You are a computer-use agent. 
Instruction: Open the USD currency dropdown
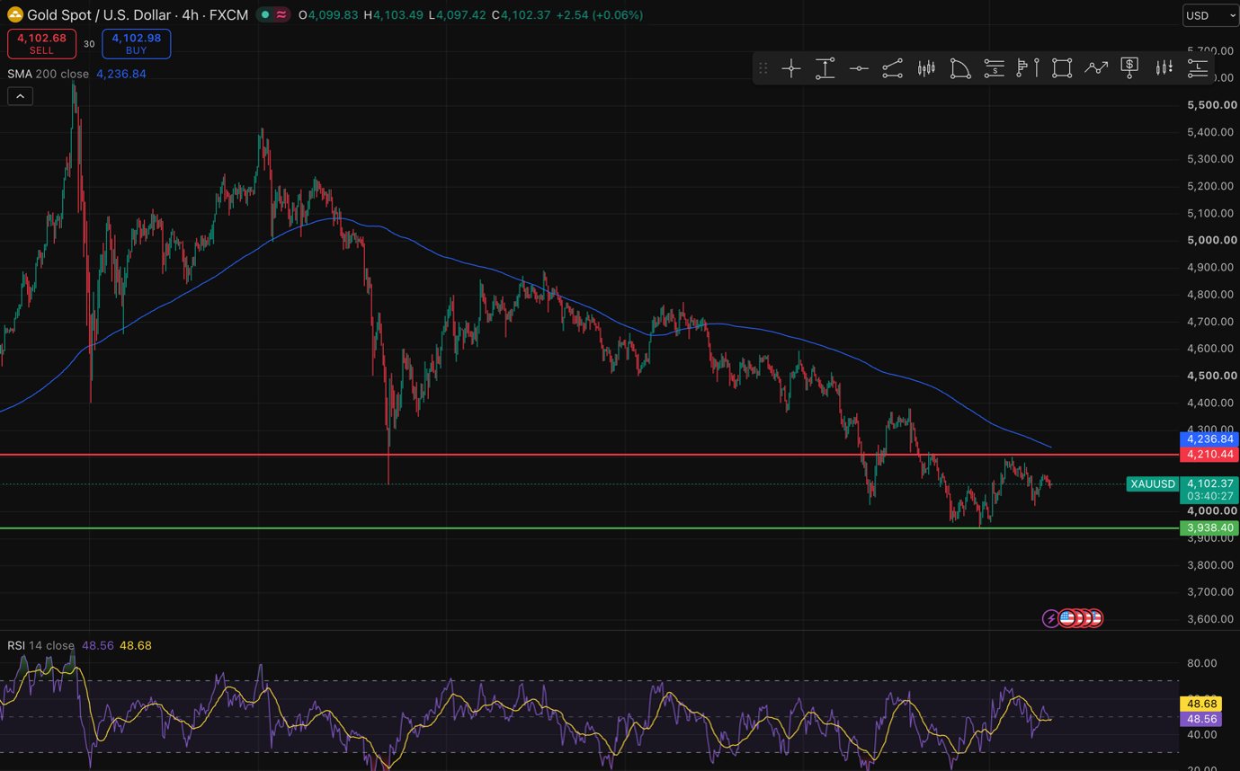pyautogui.click(x=1210, y=15)
